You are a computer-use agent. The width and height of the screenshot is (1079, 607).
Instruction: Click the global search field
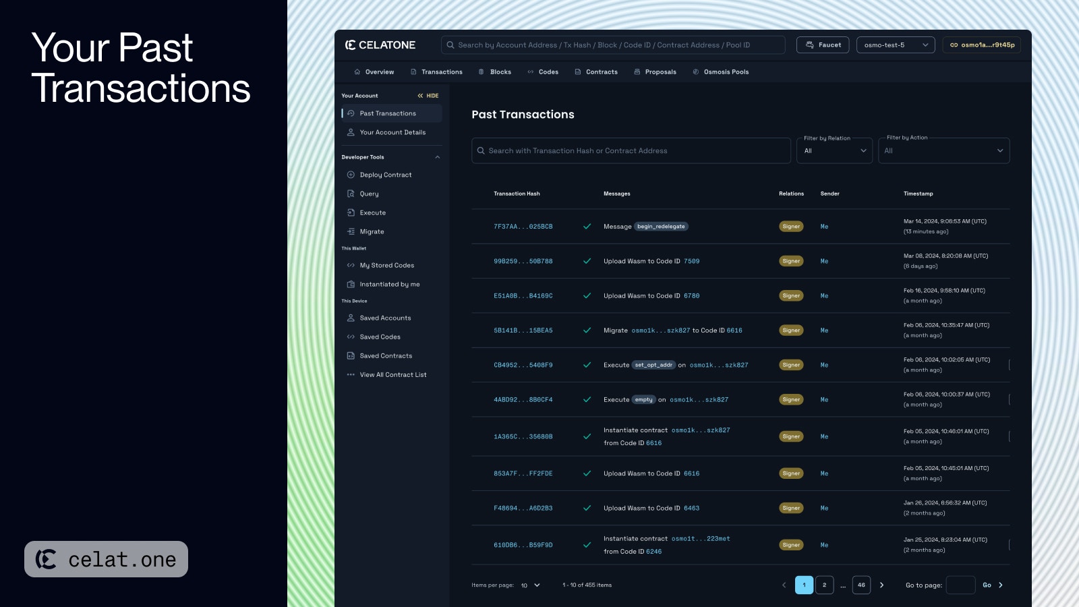coord(613,45)
